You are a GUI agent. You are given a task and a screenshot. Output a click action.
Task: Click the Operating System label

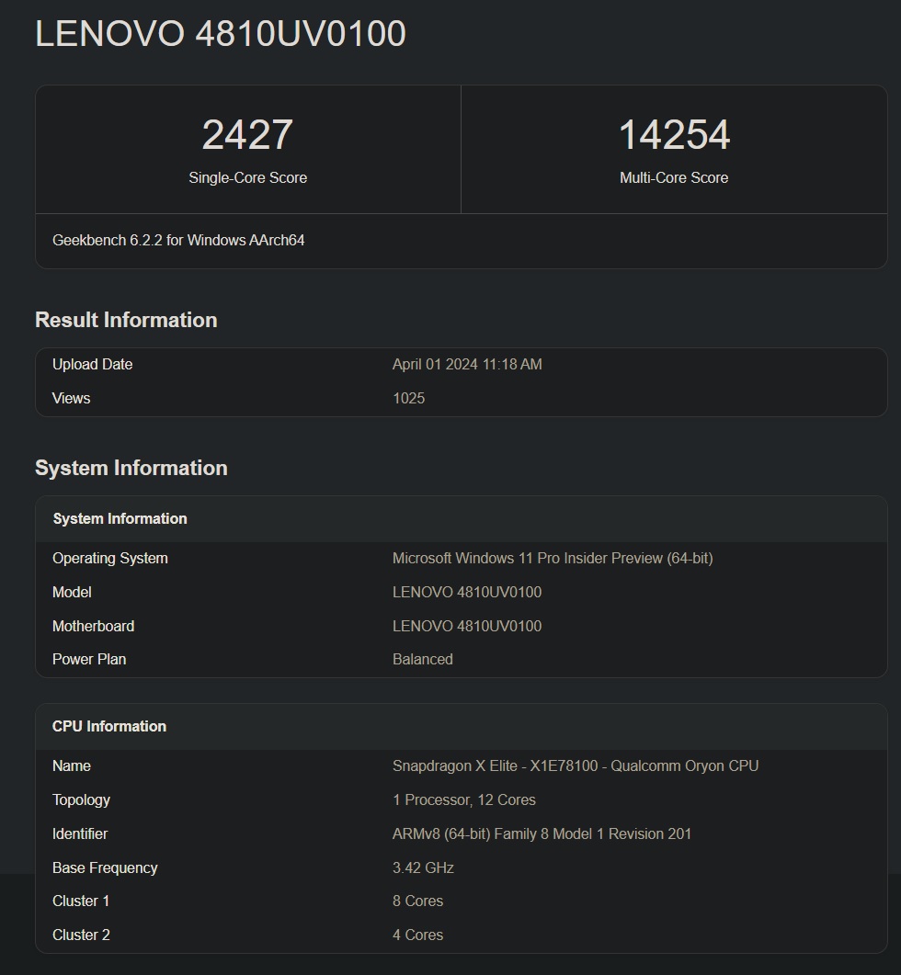[110, 559]
